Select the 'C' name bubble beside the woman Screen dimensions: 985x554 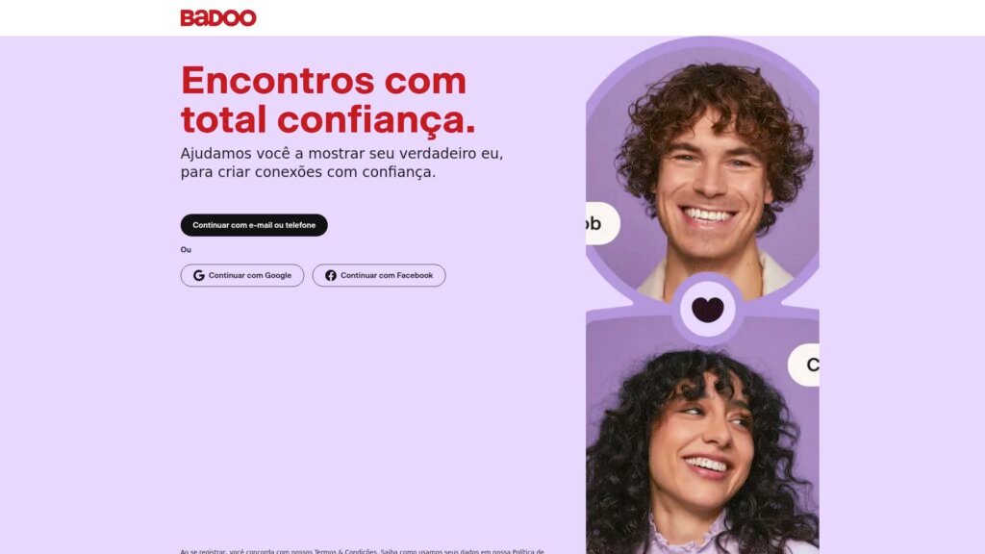(804, 365)
